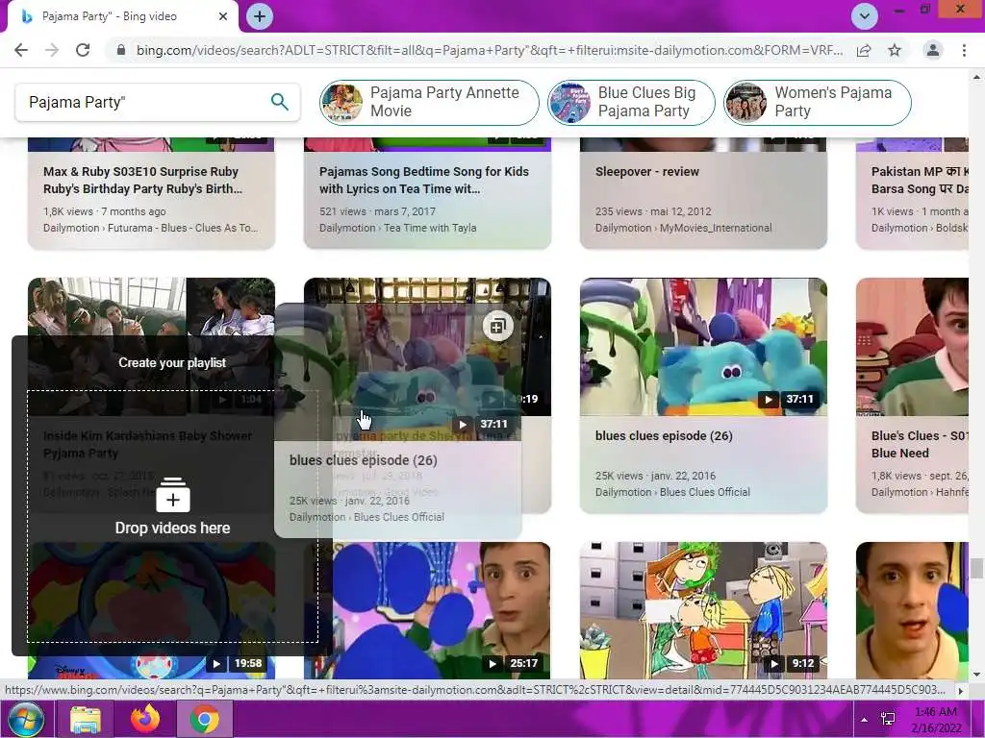Show hidden system tray icons
Viewport: 985px width, 738px height.
click(x=865, y=720)
